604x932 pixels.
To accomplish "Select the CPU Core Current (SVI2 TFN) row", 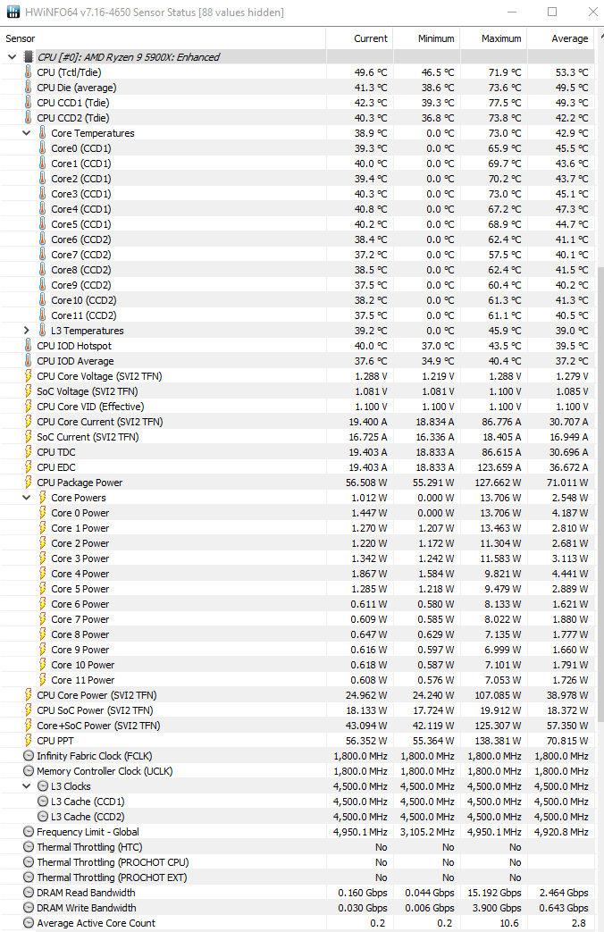I will coord(298,422).
